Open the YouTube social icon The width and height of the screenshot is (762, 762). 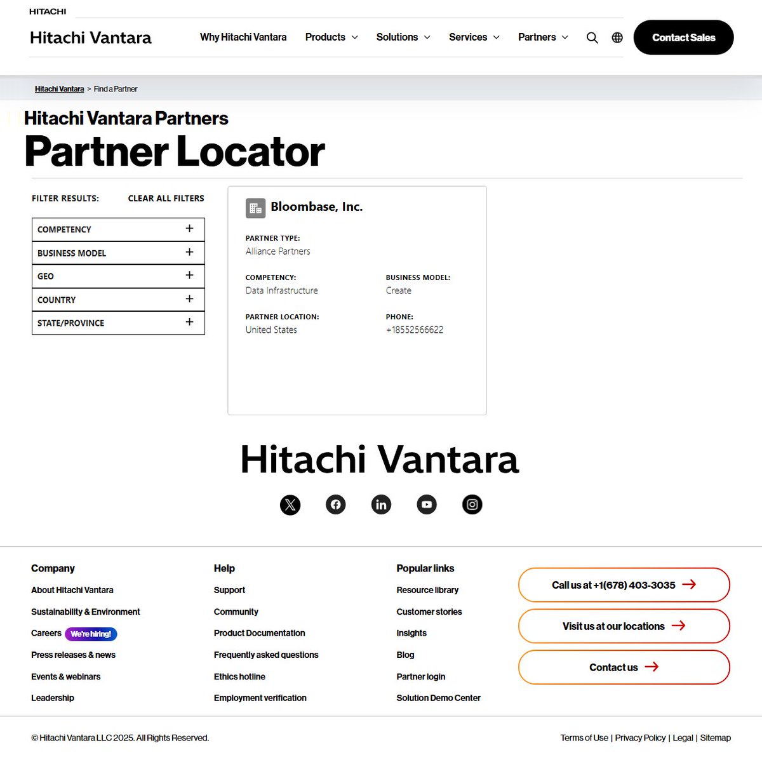click(427, 505)
